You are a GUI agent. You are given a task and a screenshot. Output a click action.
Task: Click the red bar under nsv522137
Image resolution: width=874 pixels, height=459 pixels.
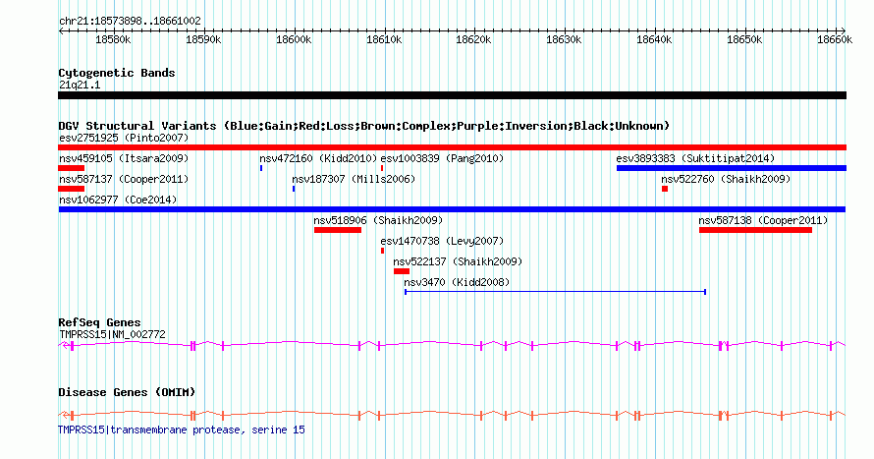pos(402,271)
